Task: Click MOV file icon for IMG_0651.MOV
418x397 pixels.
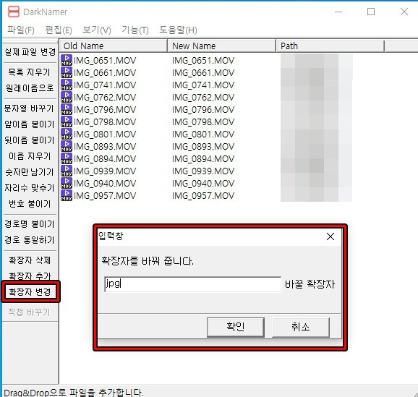Action: pyautogui.click(x=67, y=60)
